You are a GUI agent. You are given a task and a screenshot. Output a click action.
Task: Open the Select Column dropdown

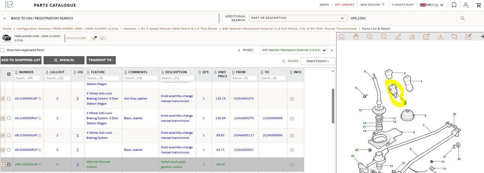point(318,61)
